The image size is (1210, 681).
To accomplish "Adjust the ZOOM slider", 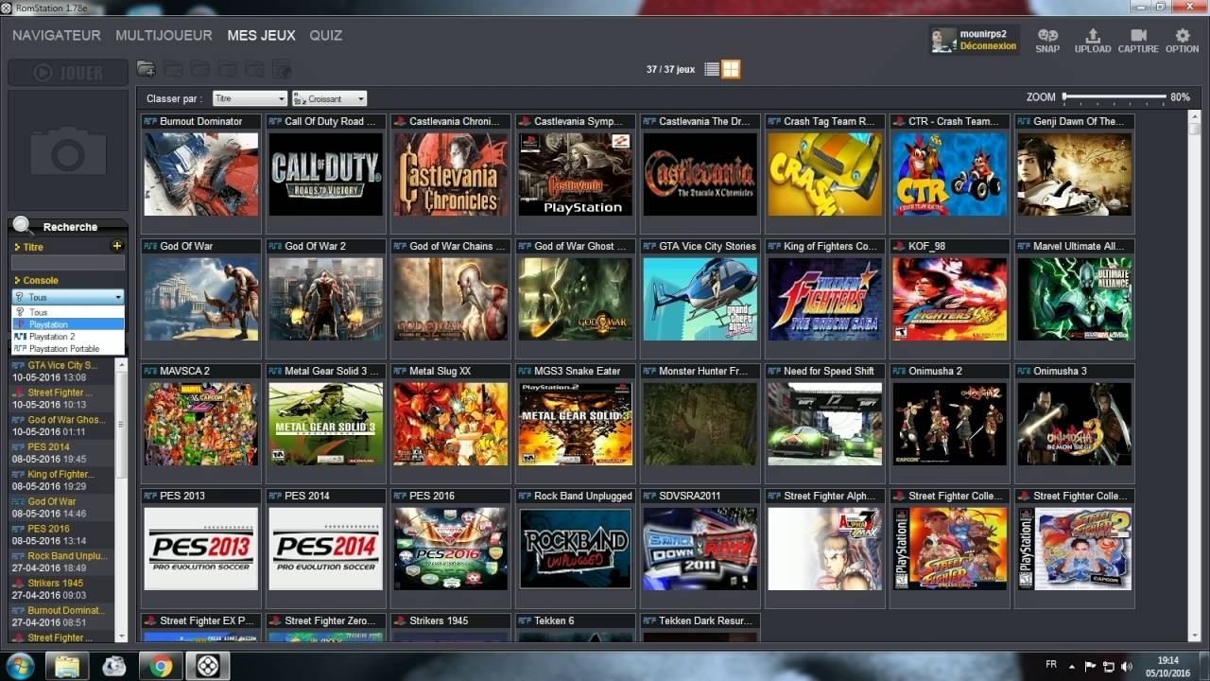I will tap(1115, 96).
